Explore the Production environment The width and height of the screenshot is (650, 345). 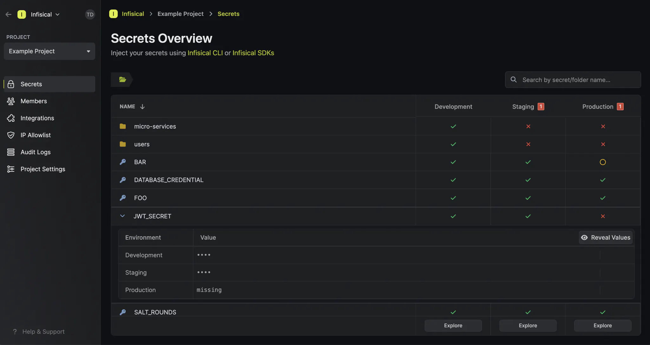602,325
